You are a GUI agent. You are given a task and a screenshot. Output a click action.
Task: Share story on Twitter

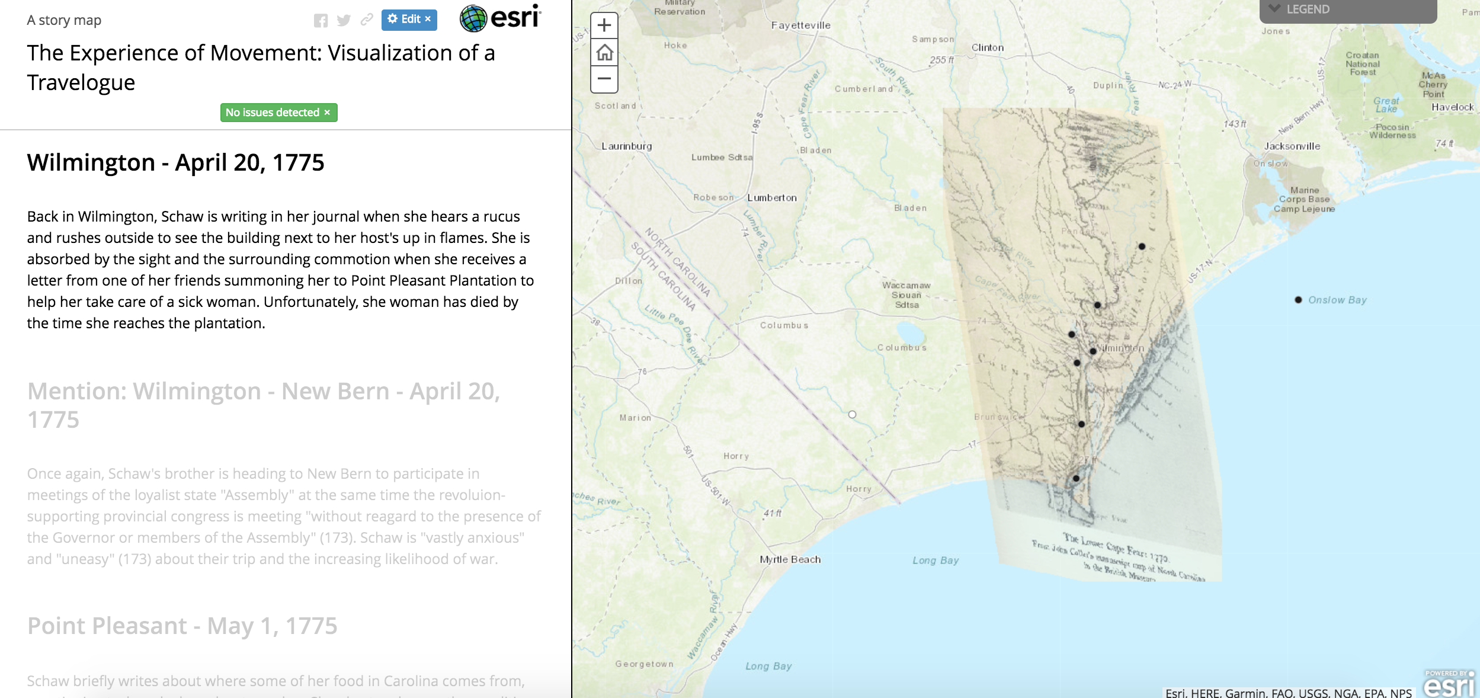344,21
